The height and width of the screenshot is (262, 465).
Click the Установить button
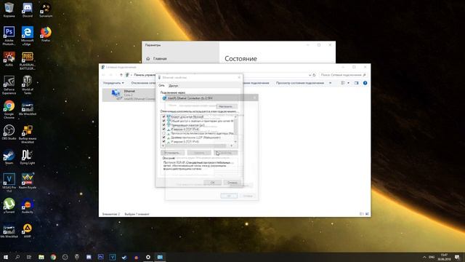coord(172,153)
